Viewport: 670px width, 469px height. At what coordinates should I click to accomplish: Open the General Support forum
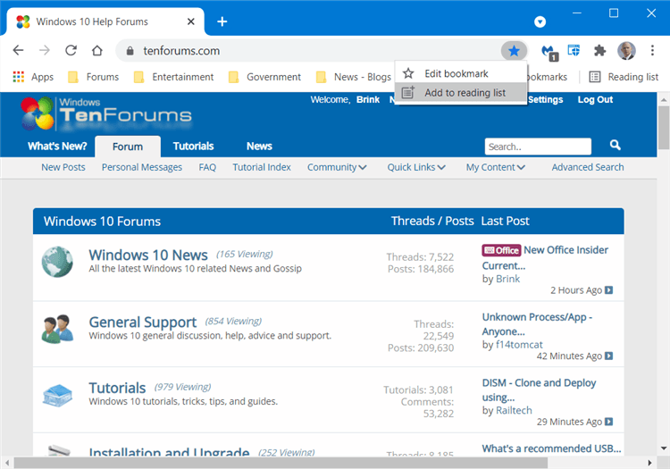tap(143, 322)
